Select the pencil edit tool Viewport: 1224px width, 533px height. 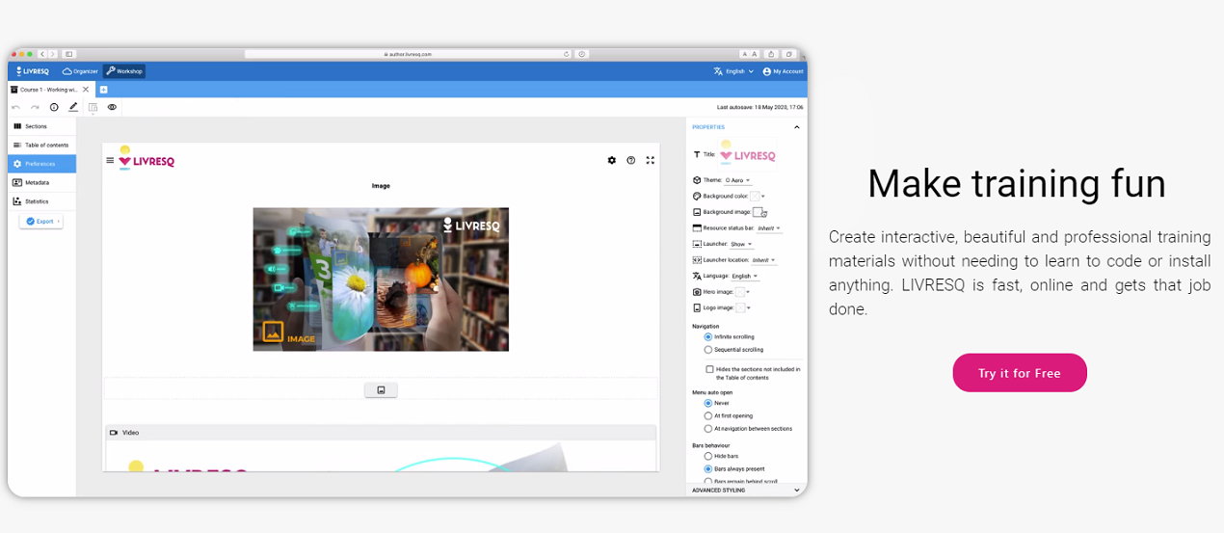tap(73, 107)
